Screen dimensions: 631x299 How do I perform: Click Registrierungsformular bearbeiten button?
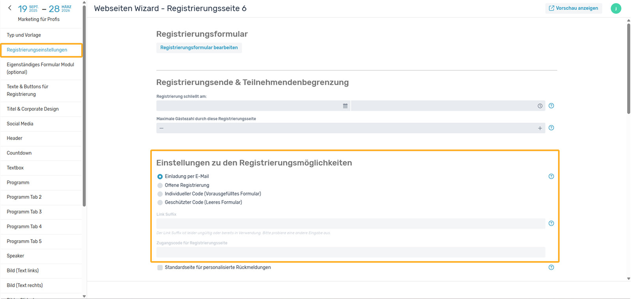coord(199,48)
